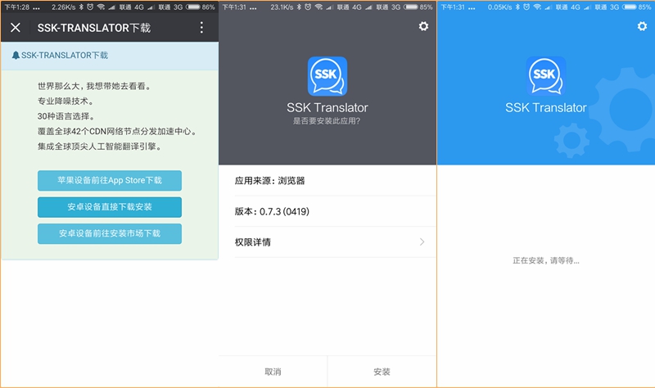Tap the bell icon next to SSK-TRANSLATOR下载 banner
Screen dimensions: 655x388
(x=16, y=55)
